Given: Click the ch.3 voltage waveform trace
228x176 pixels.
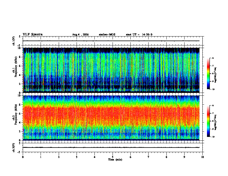Looking at the screenshot, I should coord(111,148).
